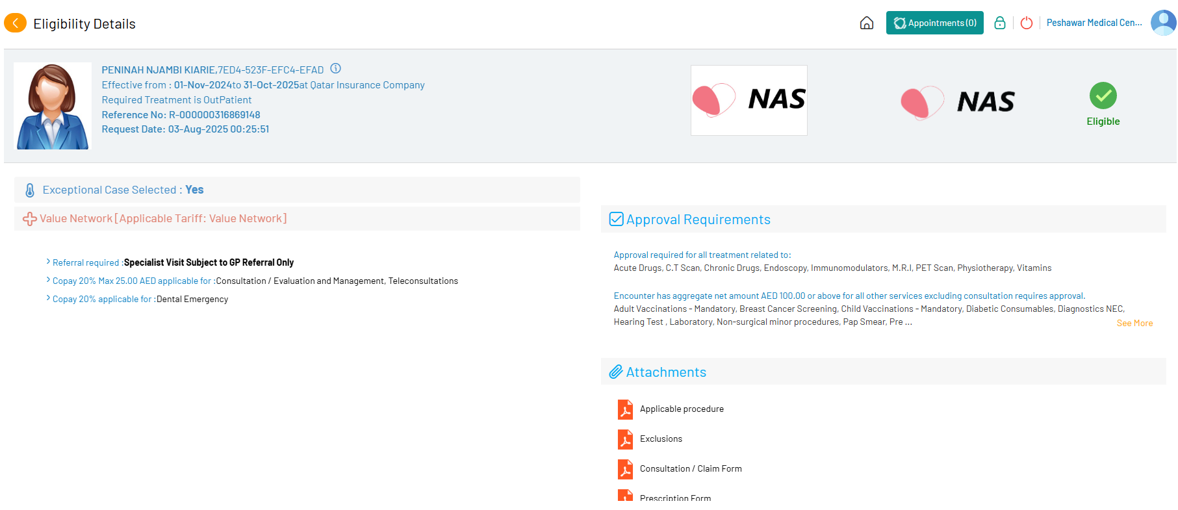Click See More in approval requirements
This screenshot has width=1178, height=510.
(1134, 323)
